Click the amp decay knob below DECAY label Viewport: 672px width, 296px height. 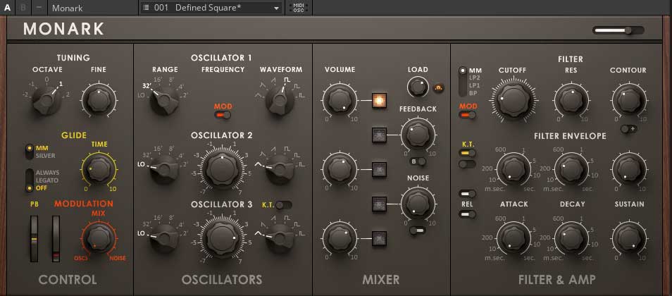coord(571,238)
